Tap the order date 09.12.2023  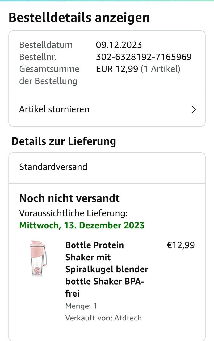(x=119, y=45)
